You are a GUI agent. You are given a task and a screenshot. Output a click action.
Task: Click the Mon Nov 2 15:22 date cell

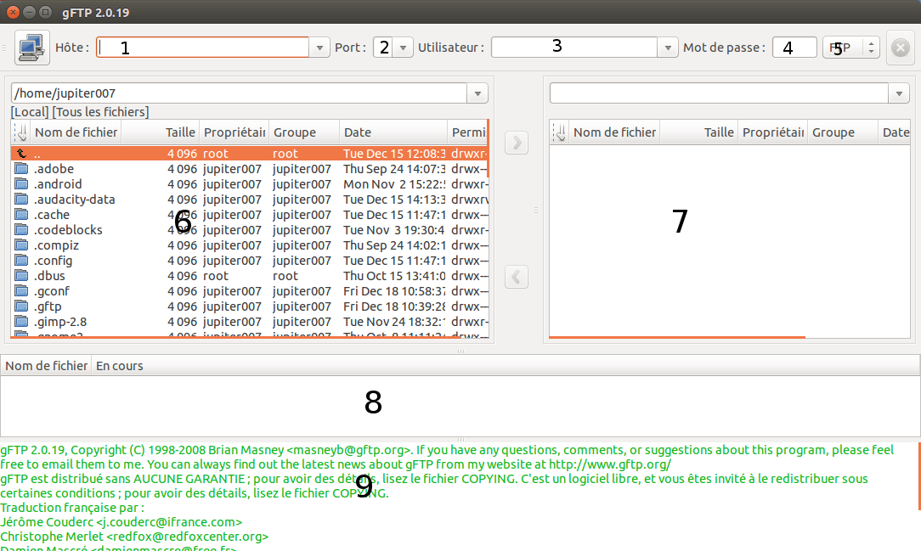point(394,184)
